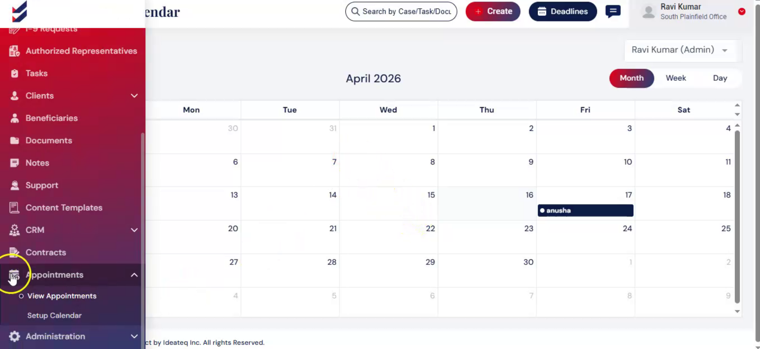
Task: Open the Ravi Kumar (Admin) calendar dropdown
Action: [683, 50]
